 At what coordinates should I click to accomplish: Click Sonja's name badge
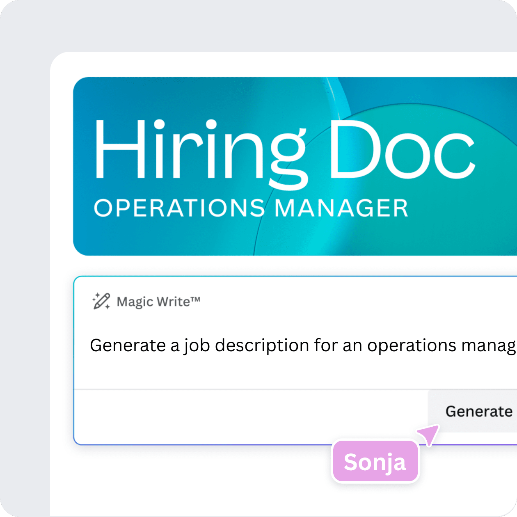pos(375,461)
